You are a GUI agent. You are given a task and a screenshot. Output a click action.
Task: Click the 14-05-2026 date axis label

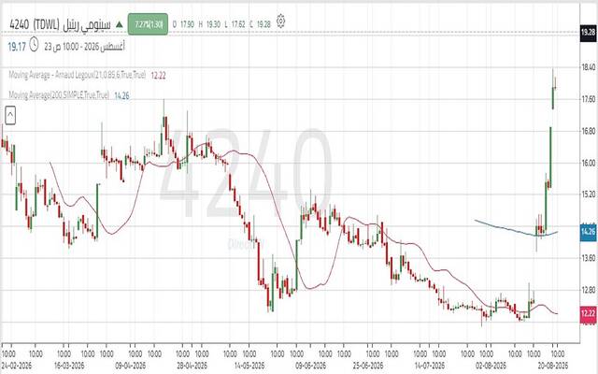(x=249, y=366)
